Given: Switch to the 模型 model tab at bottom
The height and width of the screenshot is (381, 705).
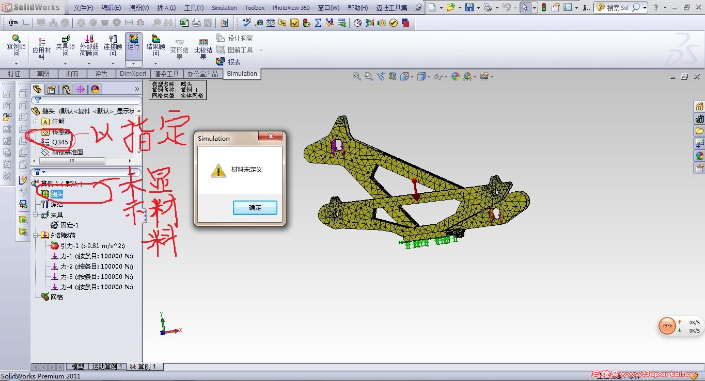Looking at the screenshot, I should [x=78, y=367].
